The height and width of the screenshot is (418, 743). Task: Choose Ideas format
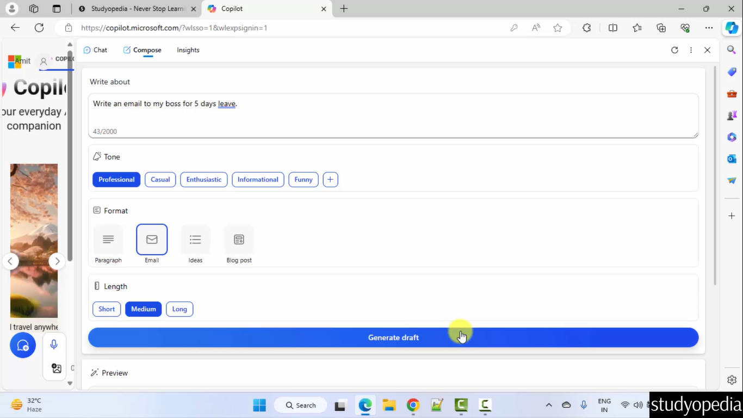[195, 244]
